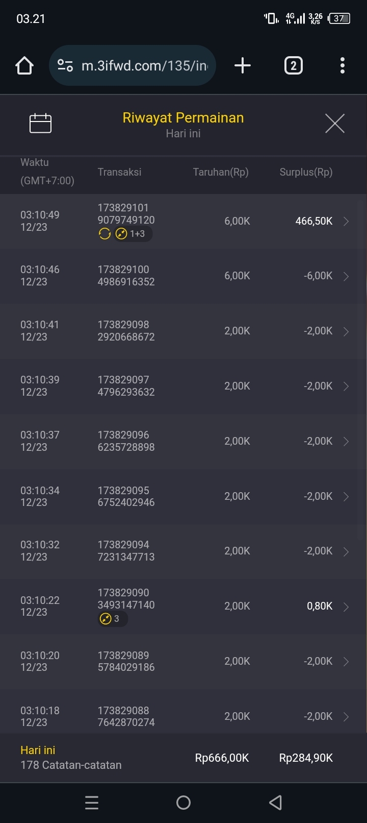Viewport: 367px width, 823px height.
Task: Click the address bar URL m.3ifwd.com
Action: (x=145, y=65)
